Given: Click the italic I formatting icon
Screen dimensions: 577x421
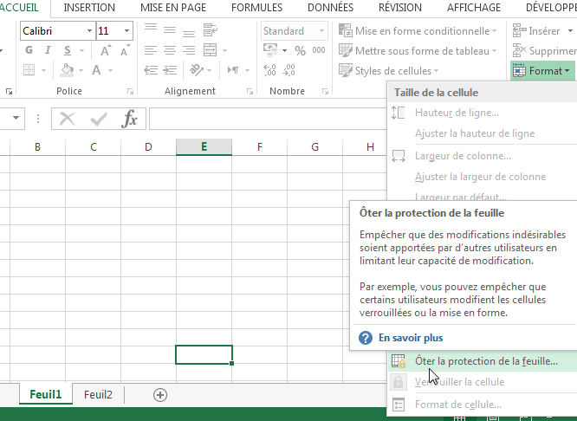Looking at the screenshot, I should (x=46, y=50).
